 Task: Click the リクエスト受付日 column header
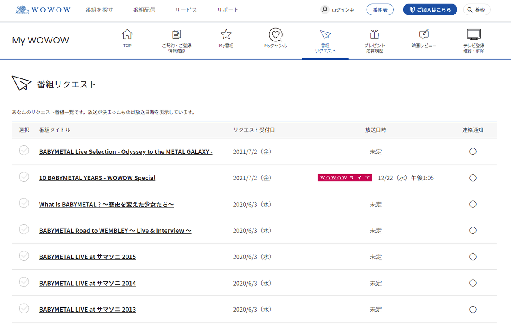click(254, 130)
